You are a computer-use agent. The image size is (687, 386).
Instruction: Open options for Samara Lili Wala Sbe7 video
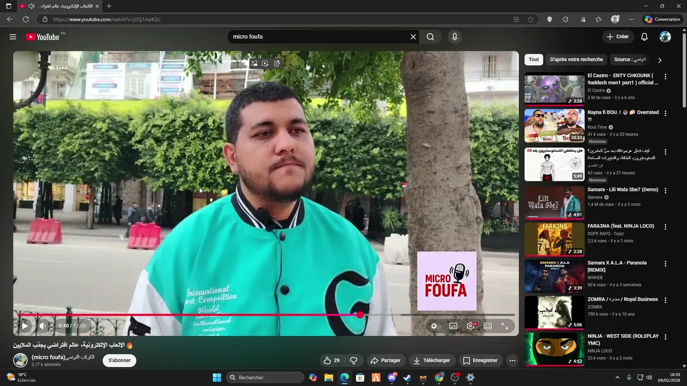click(666, 190)
